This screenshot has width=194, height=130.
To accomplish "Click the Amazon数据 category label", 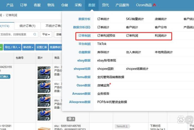I will (81, 93).
